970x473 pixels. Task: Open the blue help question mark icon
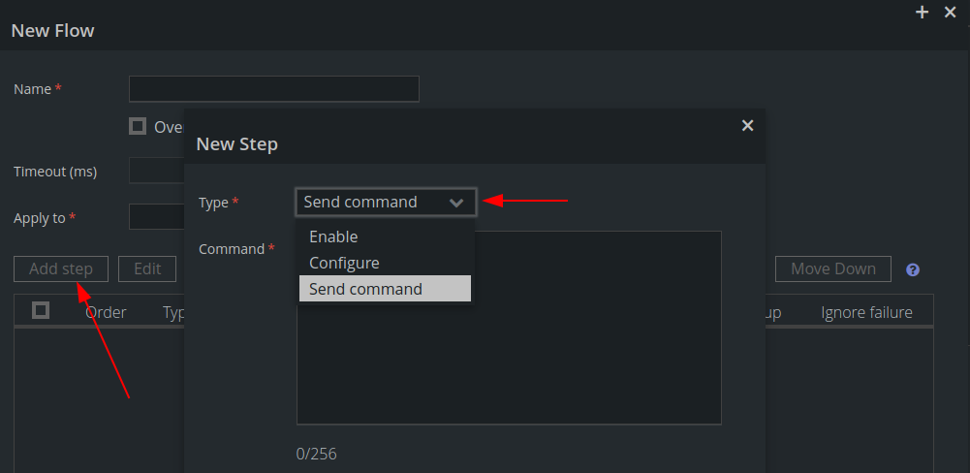click(913, 269)
